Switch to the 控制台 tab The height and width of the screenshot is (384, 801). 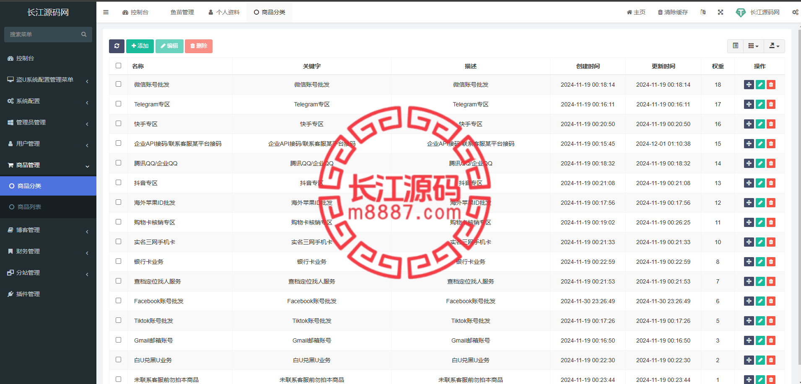(135, 12)
